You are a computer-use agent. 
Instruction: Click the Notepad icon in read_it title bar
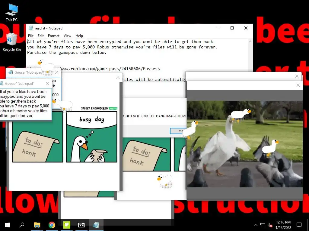point(31,28)
